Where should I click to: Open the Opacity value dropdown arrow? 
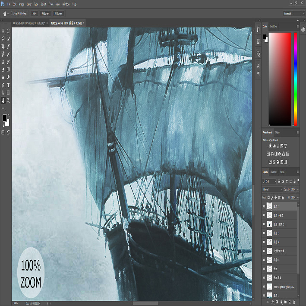pyautogui.click(x=298, y=189)
